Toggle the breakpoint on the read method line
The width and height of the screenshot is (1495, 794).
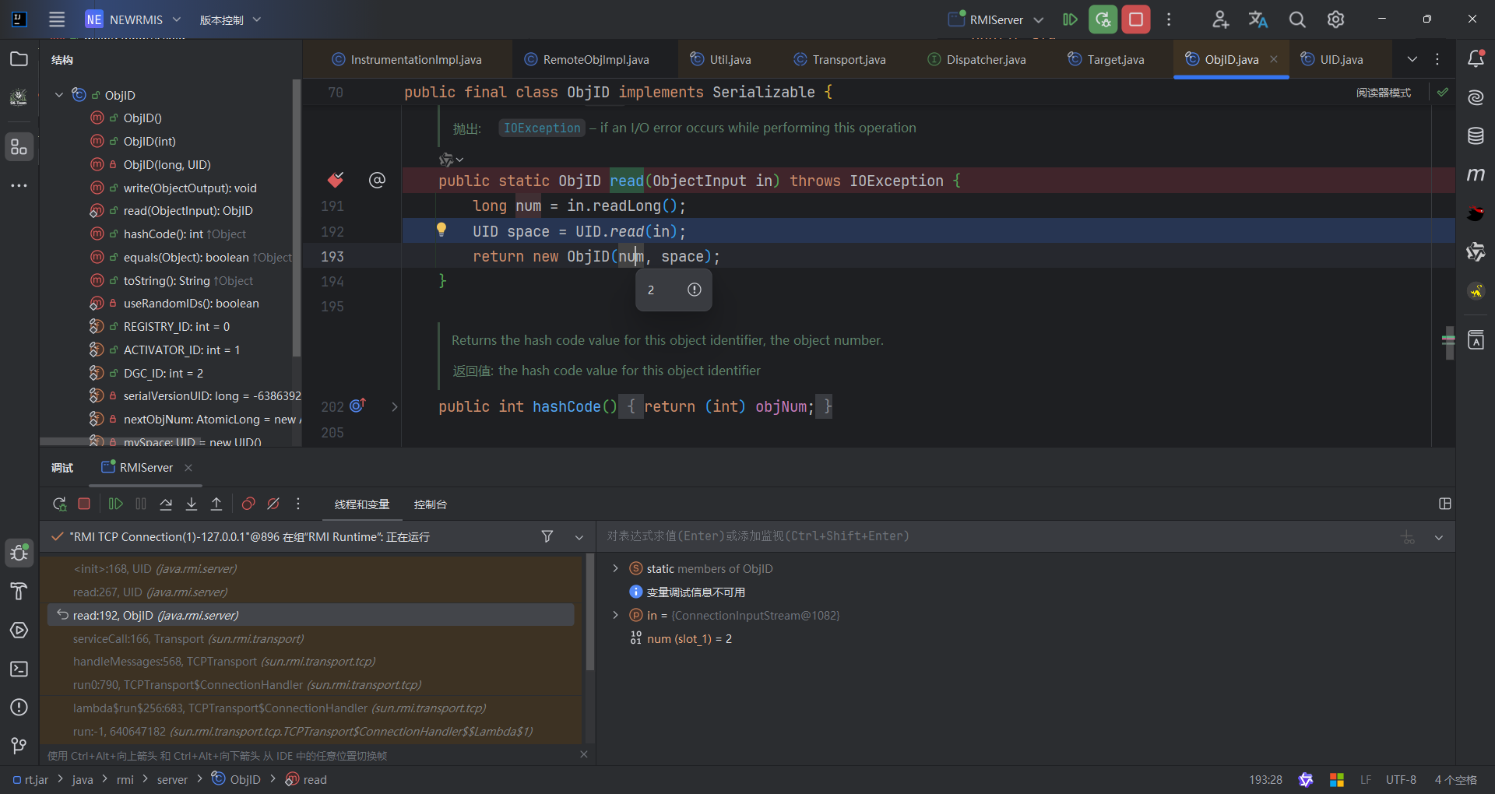[336, 181]
